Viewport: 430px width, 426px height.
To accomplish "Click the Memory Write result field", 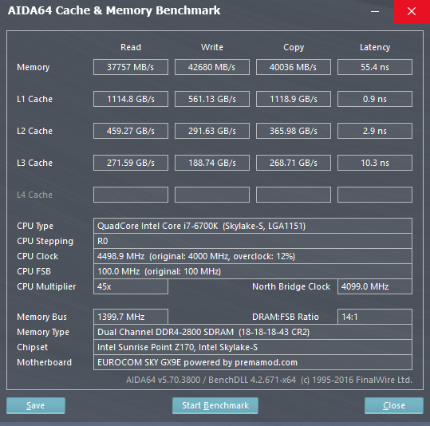I will (212, 67).
